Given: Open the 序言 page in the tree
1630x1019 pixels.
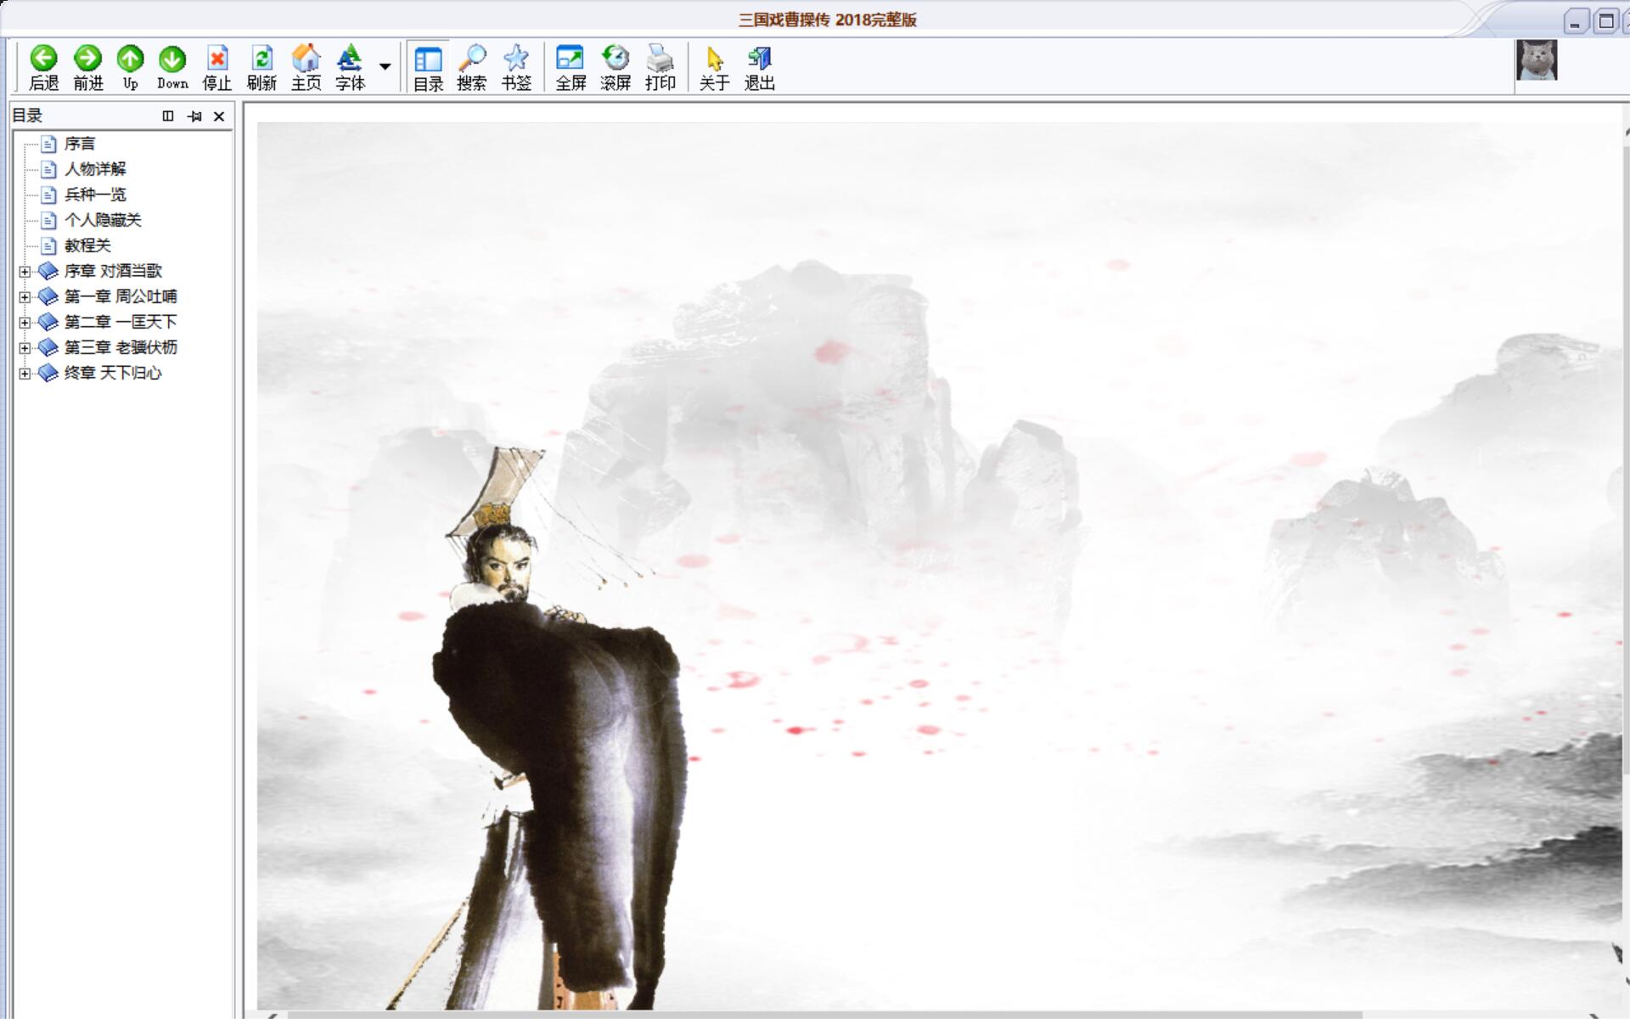Looking at the screenshot, I should point(80,144).
